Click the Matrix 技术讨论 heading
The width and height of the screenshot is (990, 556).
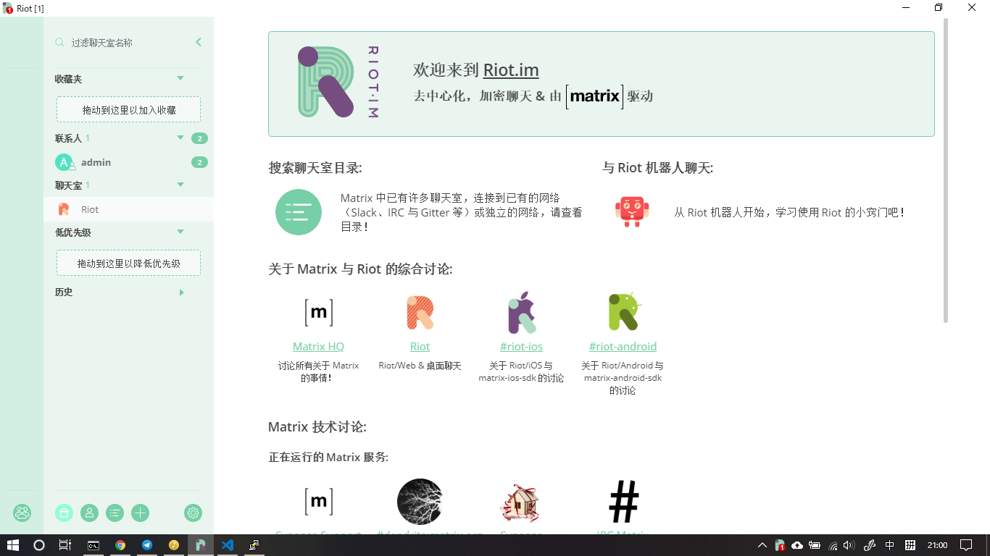pos(317,427)
